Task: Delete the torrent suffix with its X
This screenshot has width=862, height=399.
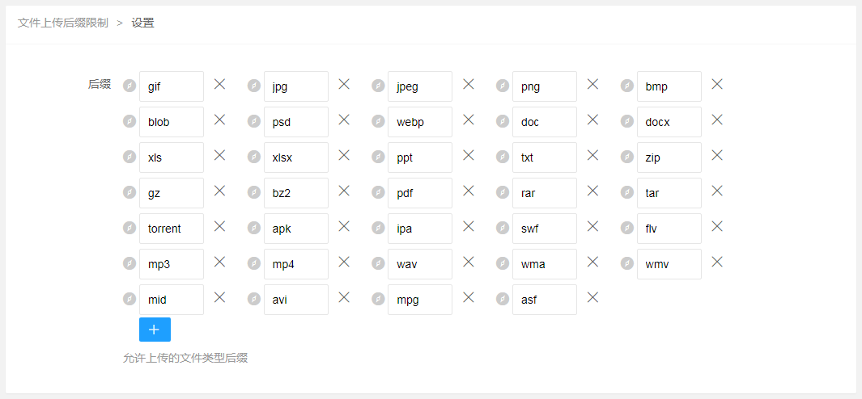Action: click(x=219, y=226)
